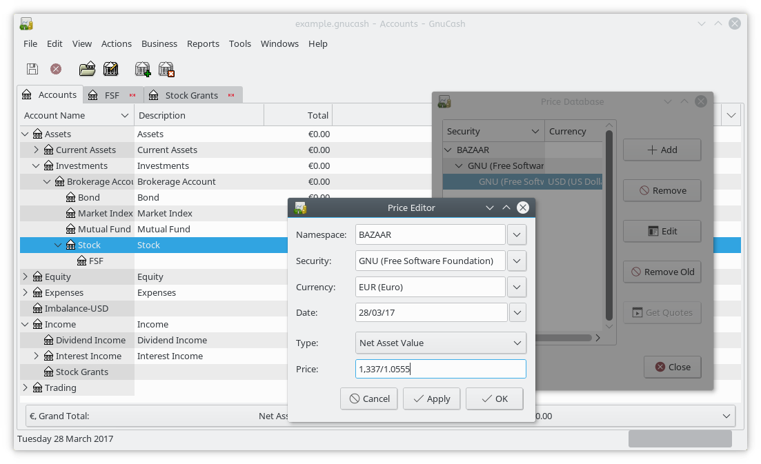Screen dimensions: 761x464
Task: Open the Edit menu
Action: pos(55,43)
